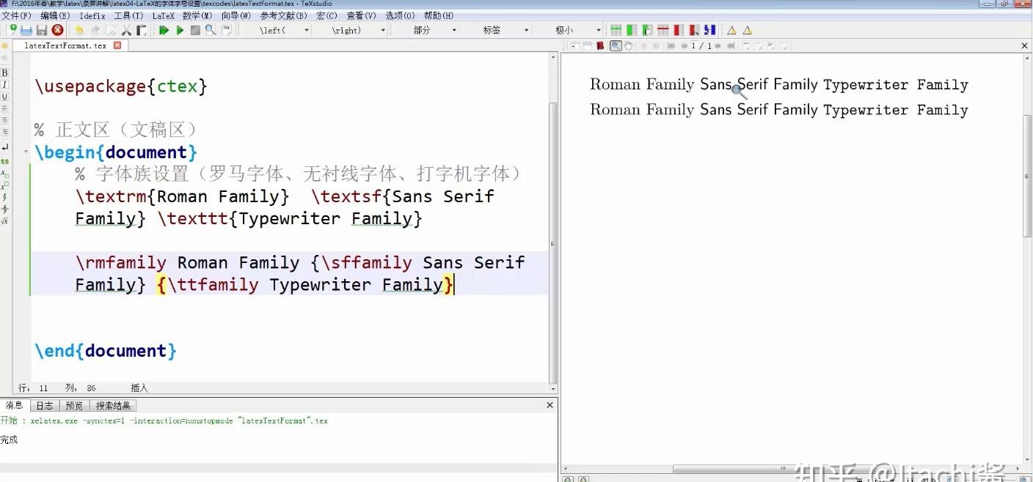Switch to the 预览 preview tab
Screen dimensions: 1033x482
pos(74,405)
